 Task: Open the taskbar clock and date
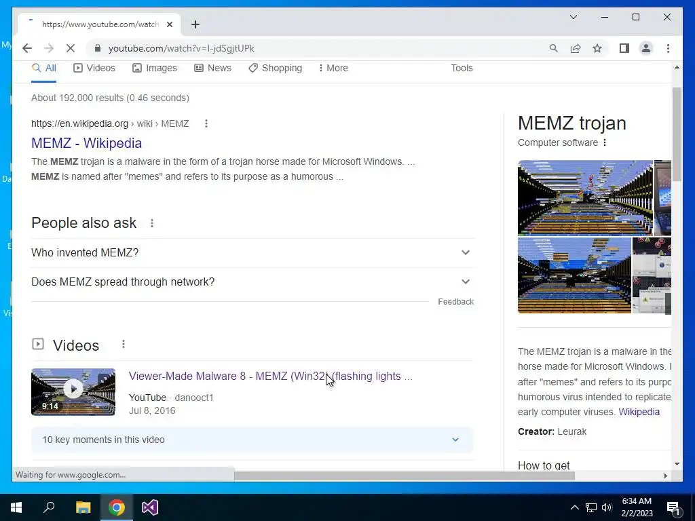[637, 507]
